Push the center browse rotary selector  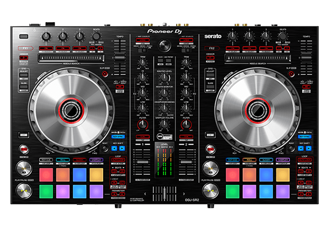click(x=164, y=45)
